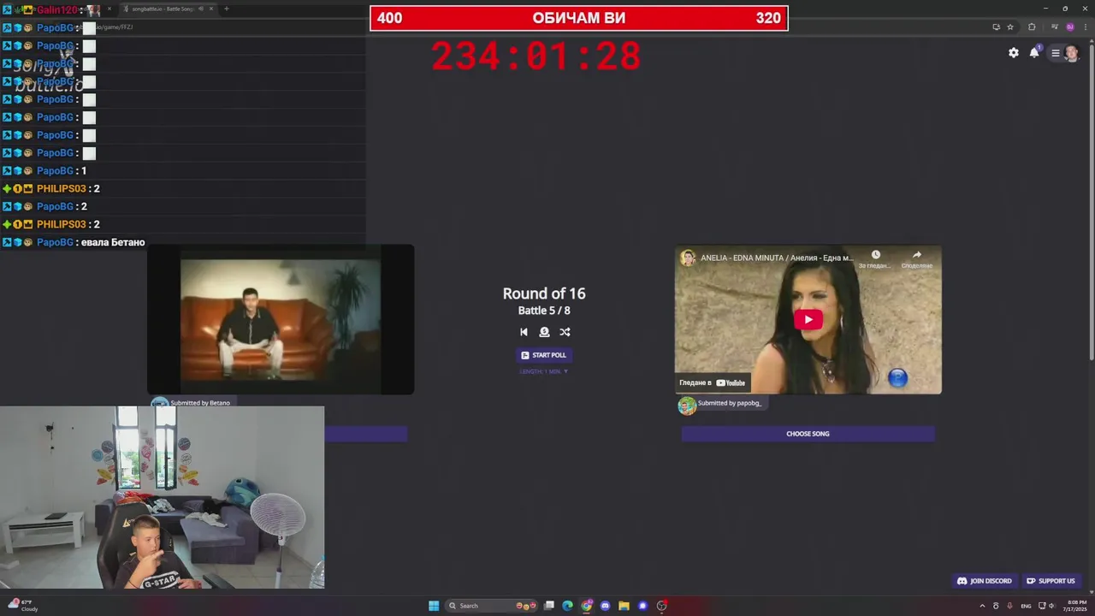
Task: Play the Anelia YouTube video
Action: coord(808,320)
